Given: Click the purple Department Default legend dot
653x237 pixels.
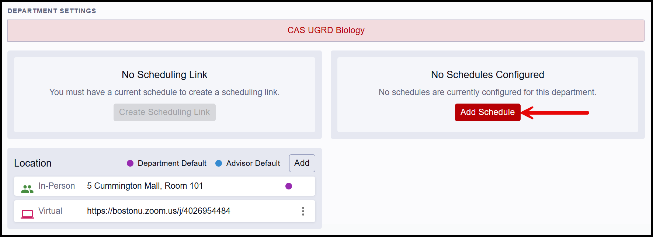Looking at the screenshot, I should 130,163.
